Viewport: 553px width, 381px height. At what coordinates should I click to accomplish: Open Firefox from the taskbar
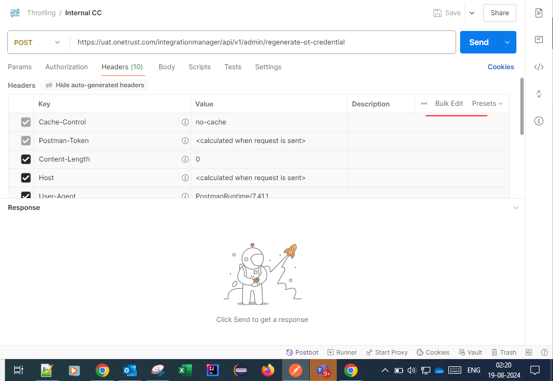point(268,370)
